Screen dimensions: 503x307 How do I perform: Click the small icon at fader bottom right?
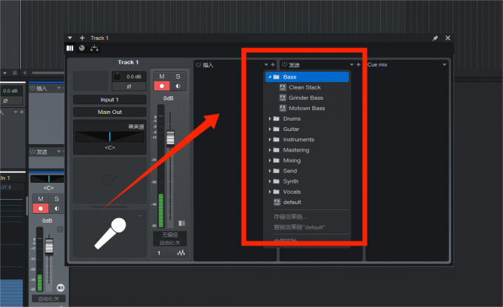pos(181,223)
